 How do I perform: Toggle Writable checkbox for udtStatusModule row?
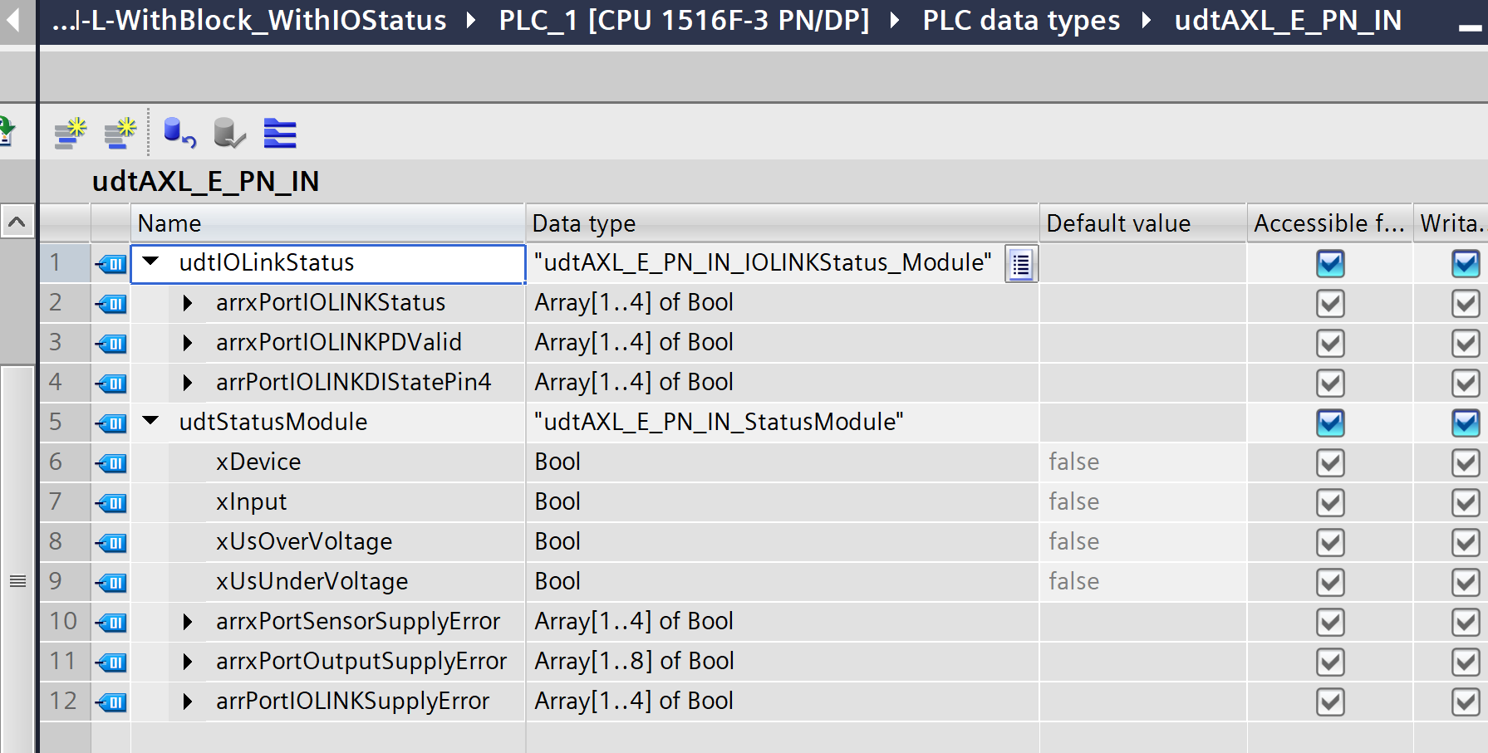(1465, 423)
